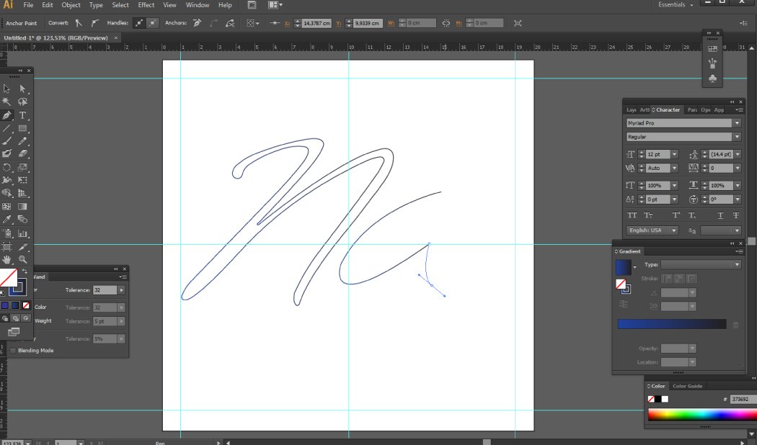This screenshot has height=445, width=757.
Task: Click remove selected anchor points icon
Action: (x=197, y=22)
